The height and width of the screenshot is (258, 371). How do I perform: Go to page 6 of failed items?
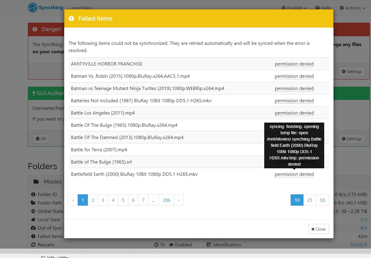click(133, 200)
